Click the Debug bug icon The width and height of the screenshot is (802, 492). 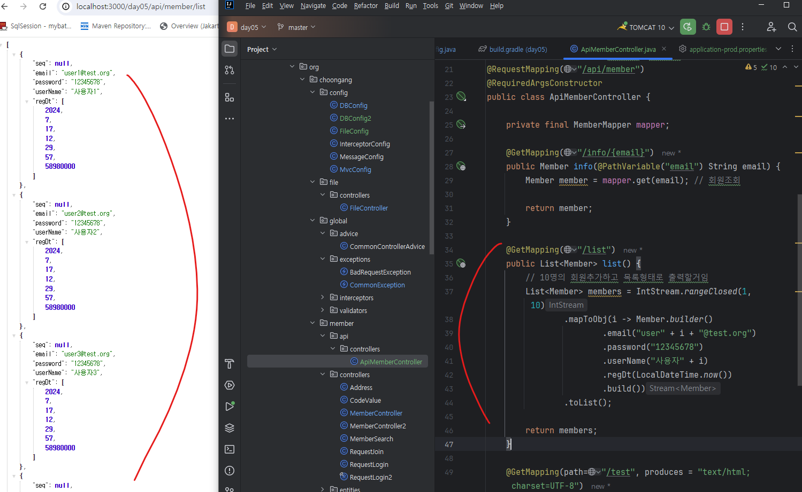706,27
